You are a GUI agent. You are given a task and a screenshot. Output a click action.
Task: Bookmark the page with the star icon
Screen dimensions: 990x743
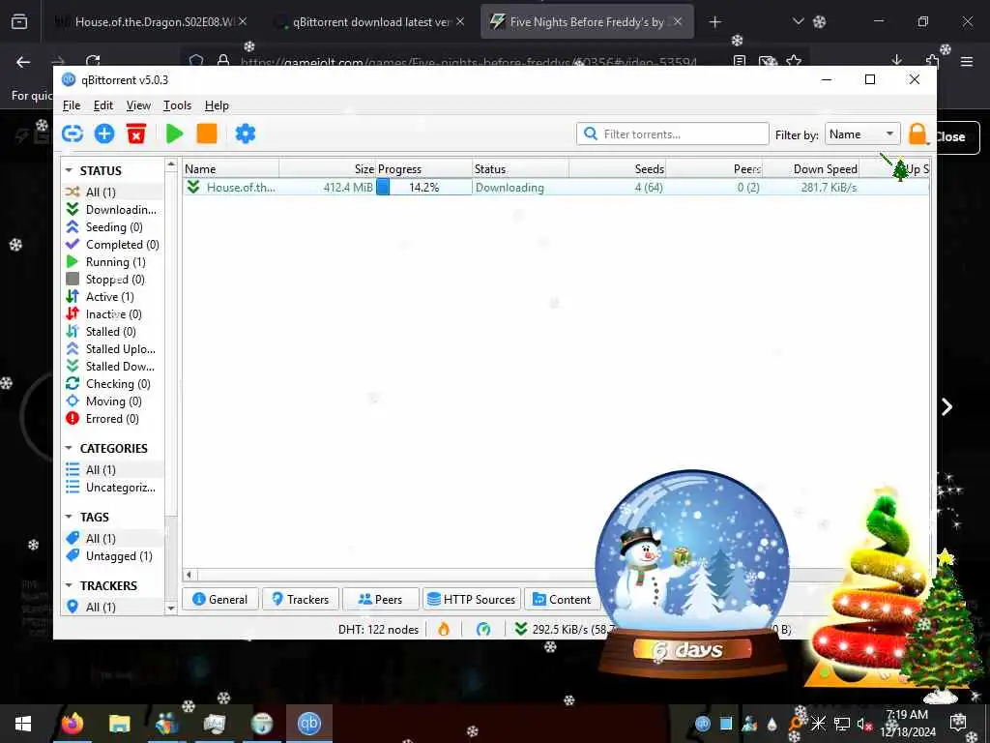coord(795,61)
